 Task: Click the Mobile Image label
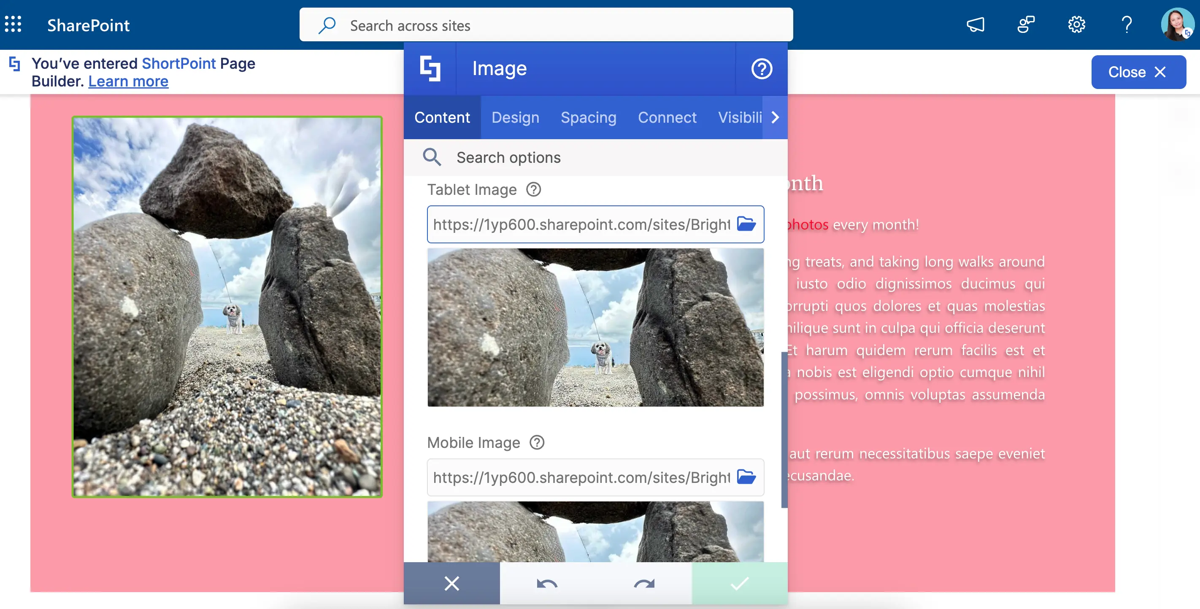473,442
